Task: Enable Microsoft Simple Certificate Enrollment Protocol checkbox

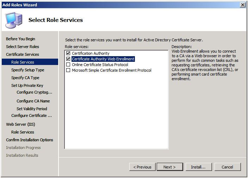Action: pos(68,70)
